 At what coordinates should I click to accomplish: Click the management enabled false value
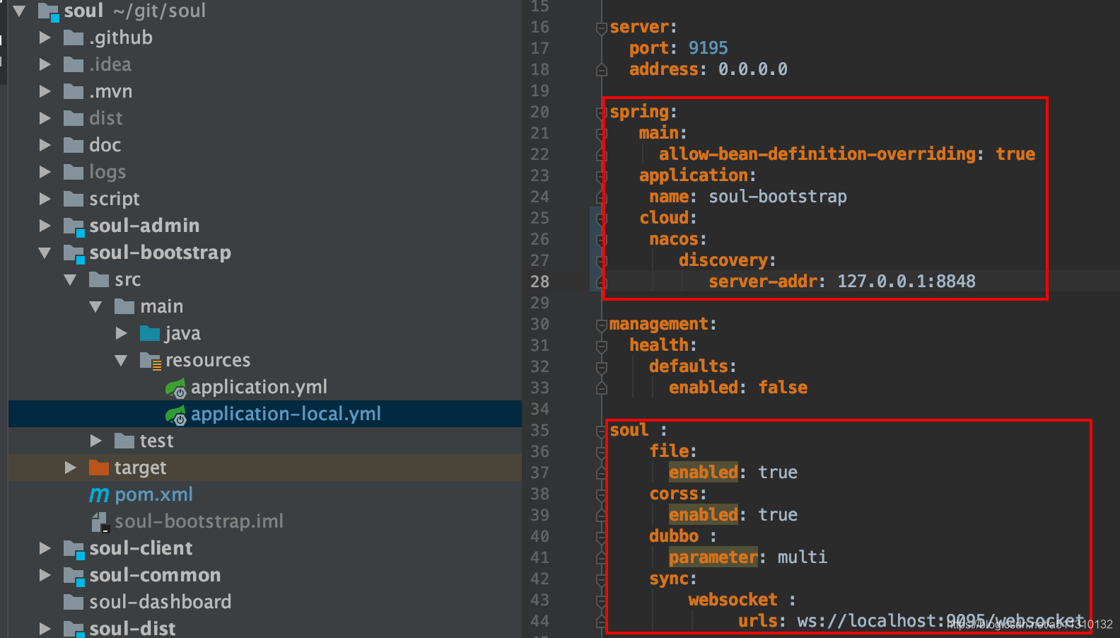click(783, 388)
